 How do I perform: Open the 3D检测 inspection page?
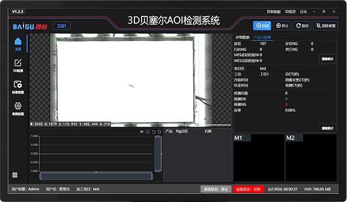[x=18, y=66]
